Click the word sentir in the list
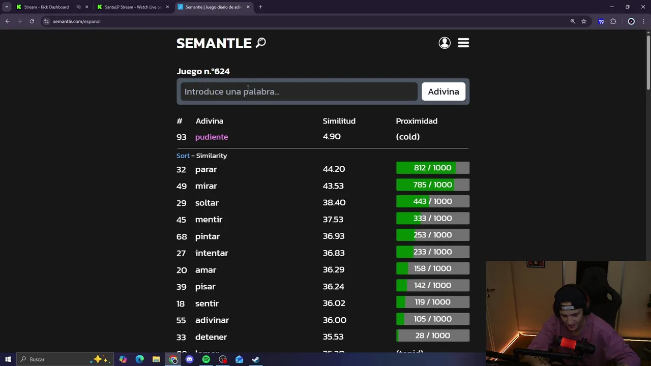 207,303
